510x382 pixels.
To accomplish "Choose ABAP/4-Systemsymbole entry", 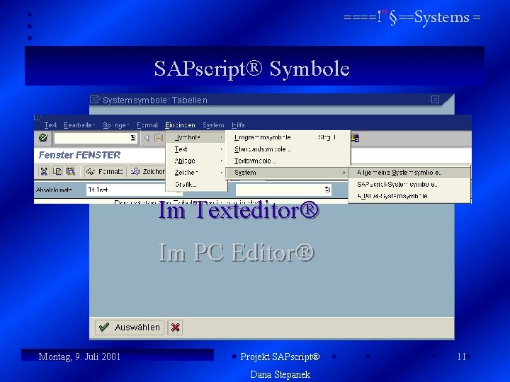I will 409,196.
